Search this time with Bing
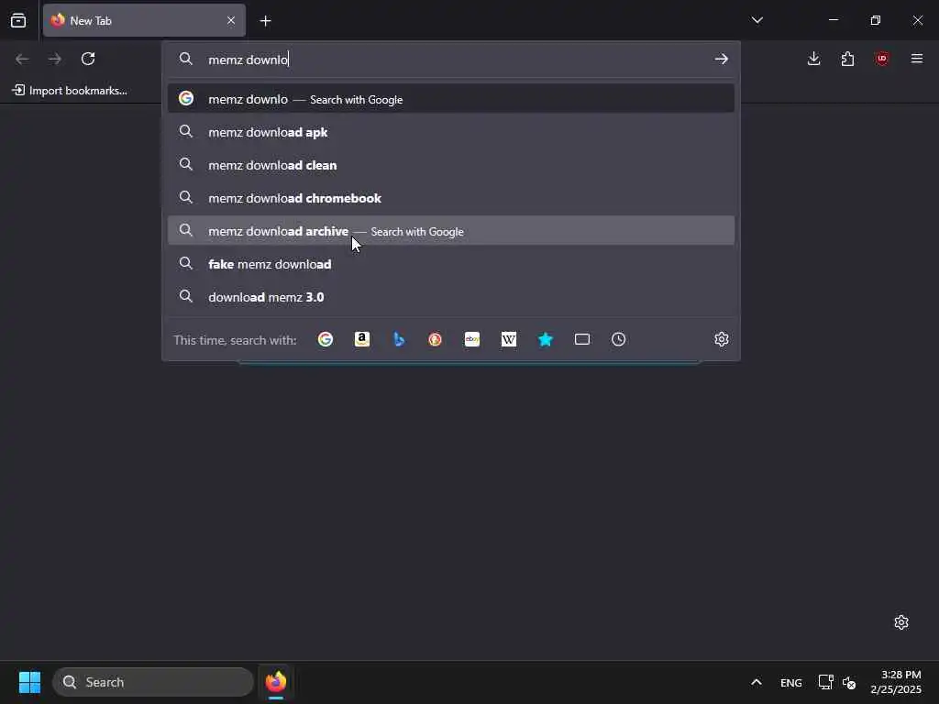 coord(399,339)
